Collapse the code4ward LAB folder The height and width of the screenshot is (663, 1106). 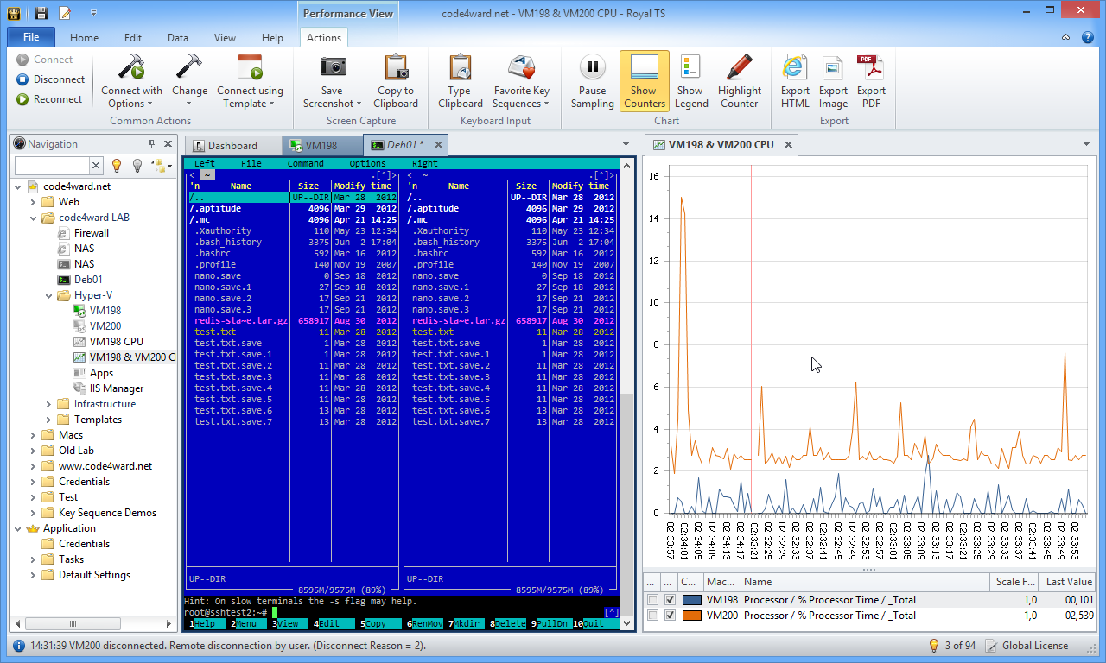click(34, 218)
